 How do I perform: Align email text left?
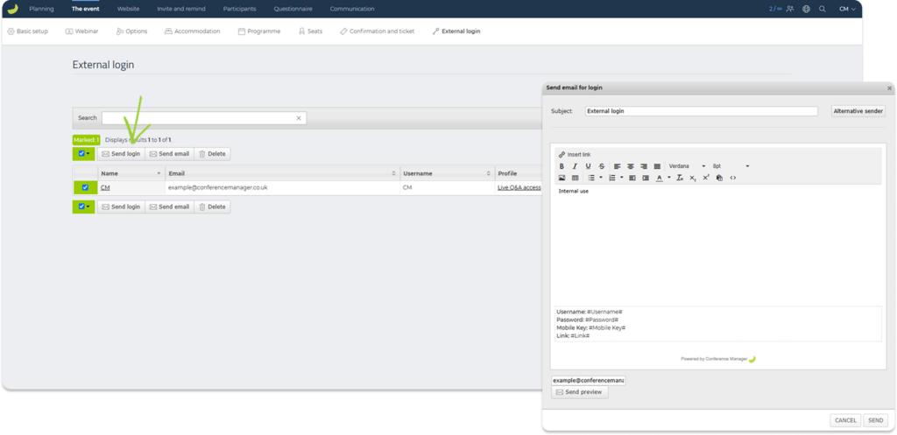618,166
